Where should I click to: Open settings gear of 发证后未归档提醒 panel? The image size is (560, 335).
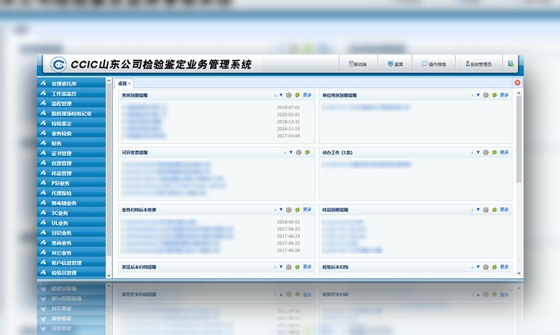(x=289, y=267)
